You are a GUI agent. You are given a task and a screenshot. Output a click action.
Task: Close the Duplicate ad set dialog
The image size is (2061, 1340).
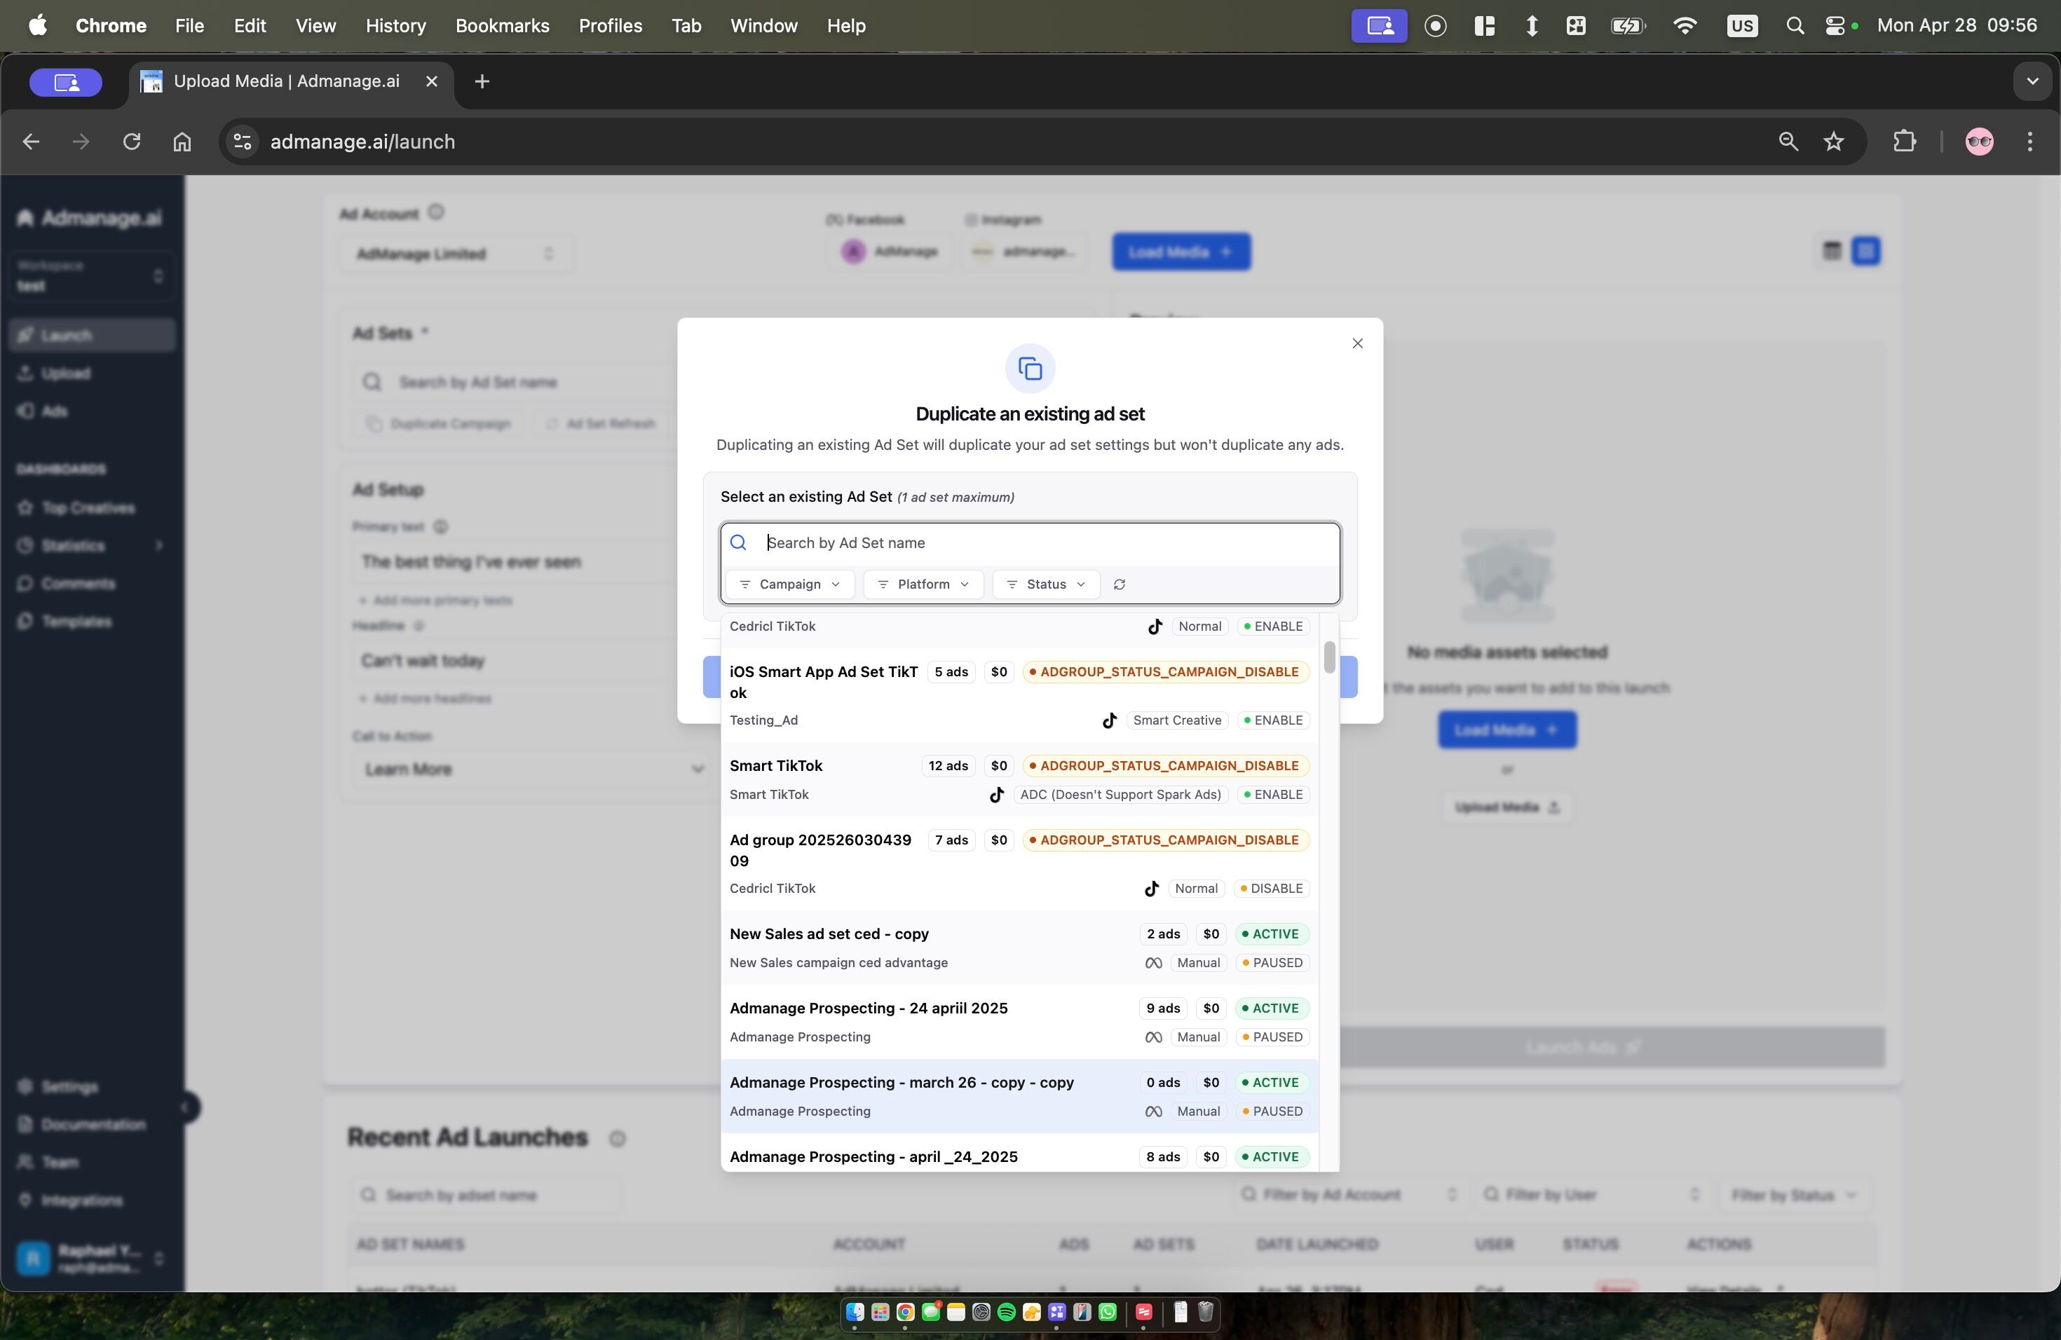click(1357, 343)
